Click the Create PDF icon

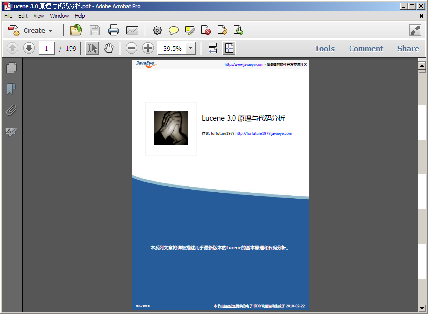coord(14,30)
